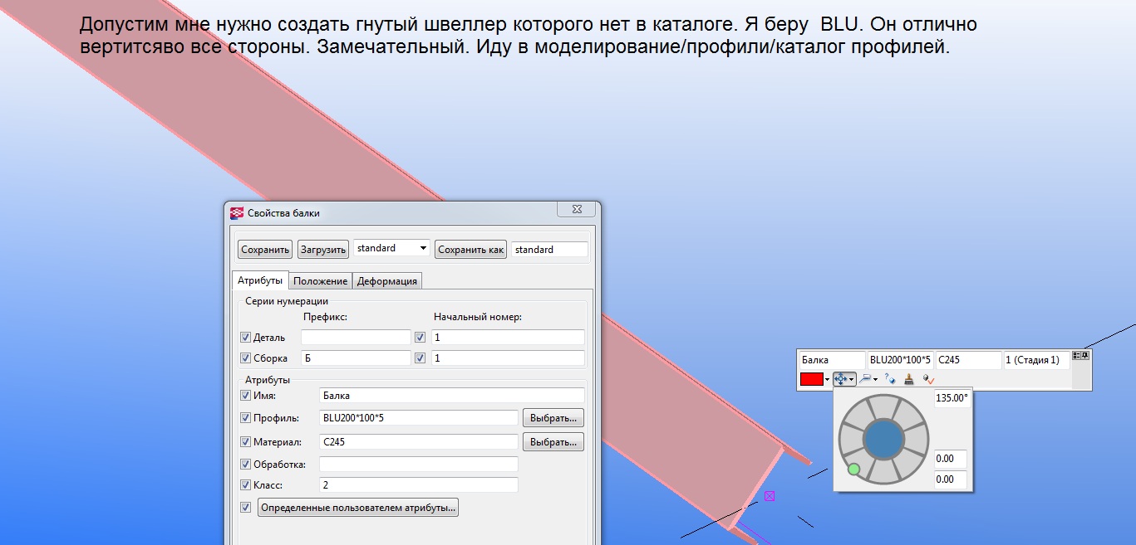The width and height of the screenshot is (1136, 545).
Task: Click the Сохранить как button
Action: click(471, 249)
